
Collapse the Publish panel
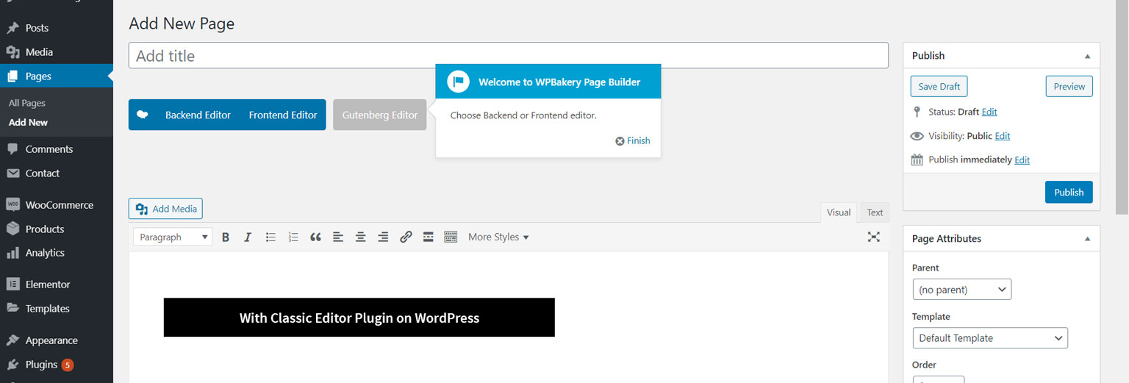pyautogui.click(x=1087, y=56)
